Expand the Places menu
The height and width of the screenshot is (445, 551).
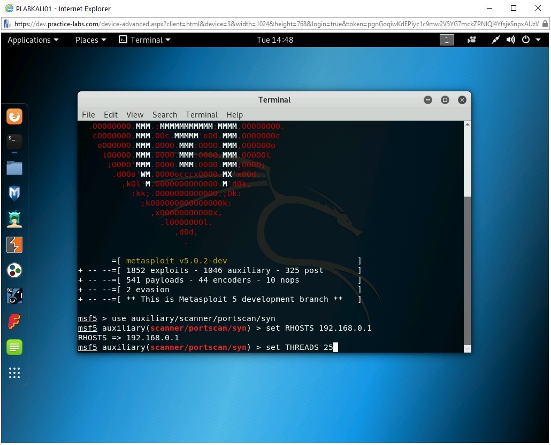click(90, 40)
